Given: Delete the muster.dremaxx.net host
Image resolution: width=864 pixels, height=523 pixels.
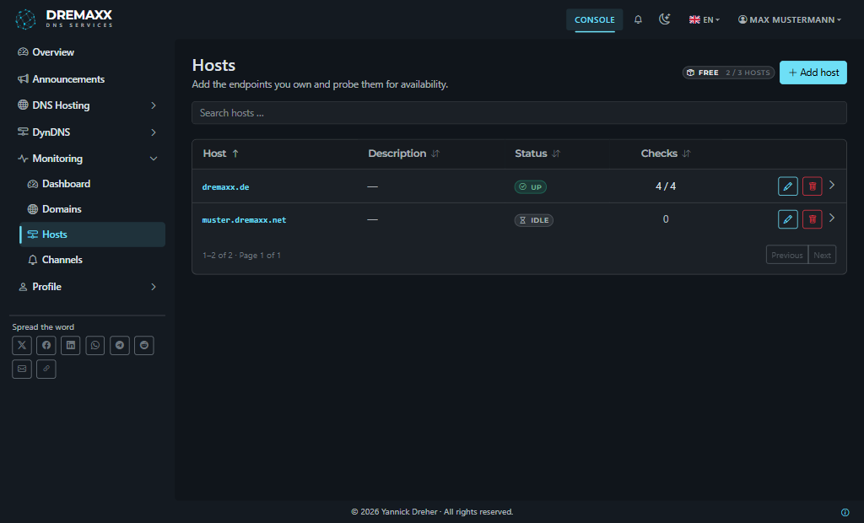Looking at the screenshot, I should [813, 219].
